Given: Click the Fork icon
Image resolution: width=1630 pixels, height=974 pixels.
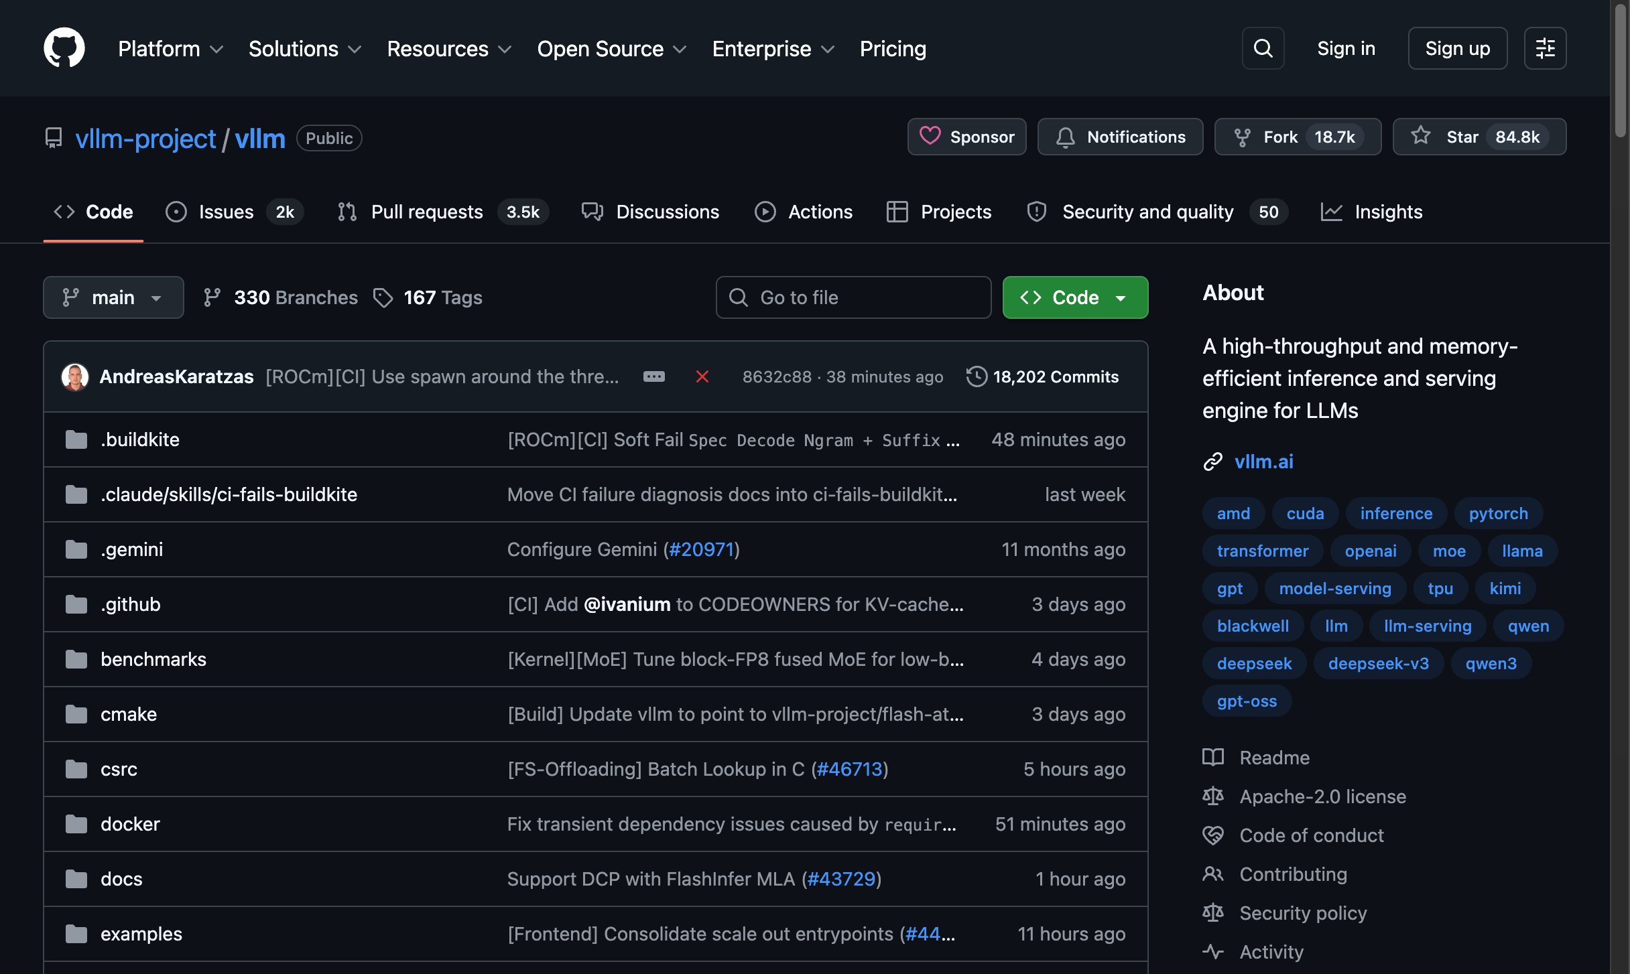Looking at the screenshot, I should (x=1242, y=137).
